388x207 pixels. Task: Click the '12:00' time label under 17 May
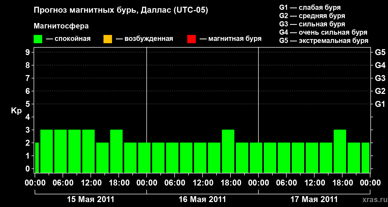[x=315, y=183]
